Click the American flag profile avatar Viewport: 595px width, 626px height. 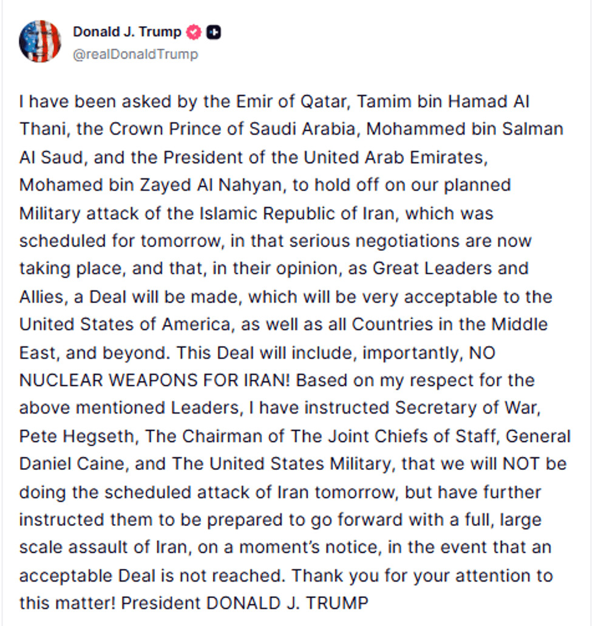[40, 41]
